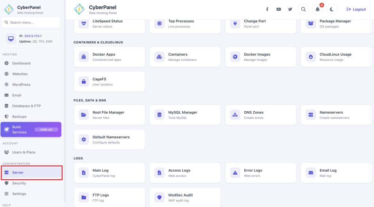Click the Docker Apps ship icon
The image size is (374, 207).
pyautogui.click(x=84, y=57)
